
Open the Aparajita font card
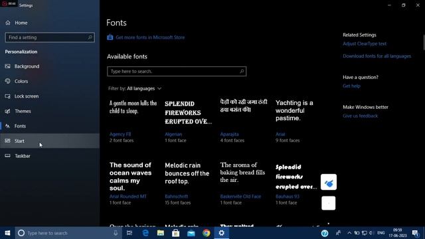pos(244,121)
